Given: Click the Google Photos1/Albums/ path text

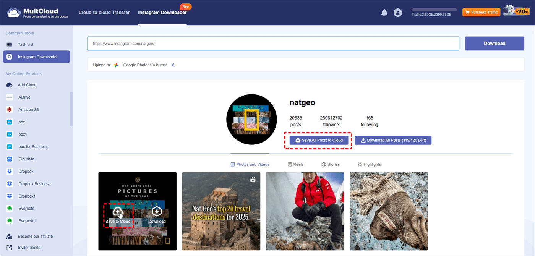Looking at the screenshot, I should click(145, 65).
